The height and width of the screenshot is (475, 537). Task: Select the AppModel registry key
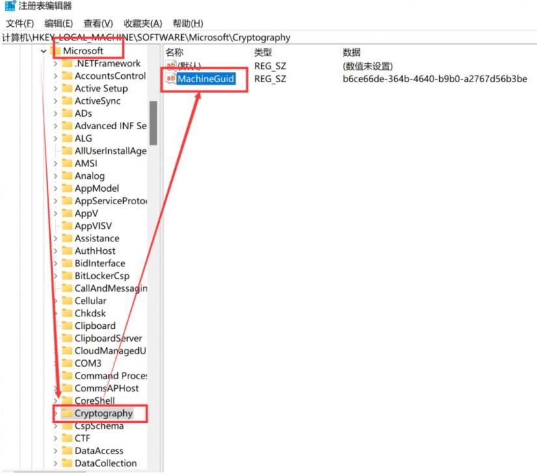pos(96,189)
